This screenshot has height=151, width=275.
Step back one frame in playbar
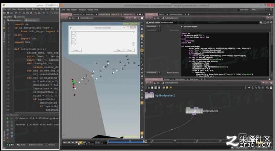click(69, 143)
